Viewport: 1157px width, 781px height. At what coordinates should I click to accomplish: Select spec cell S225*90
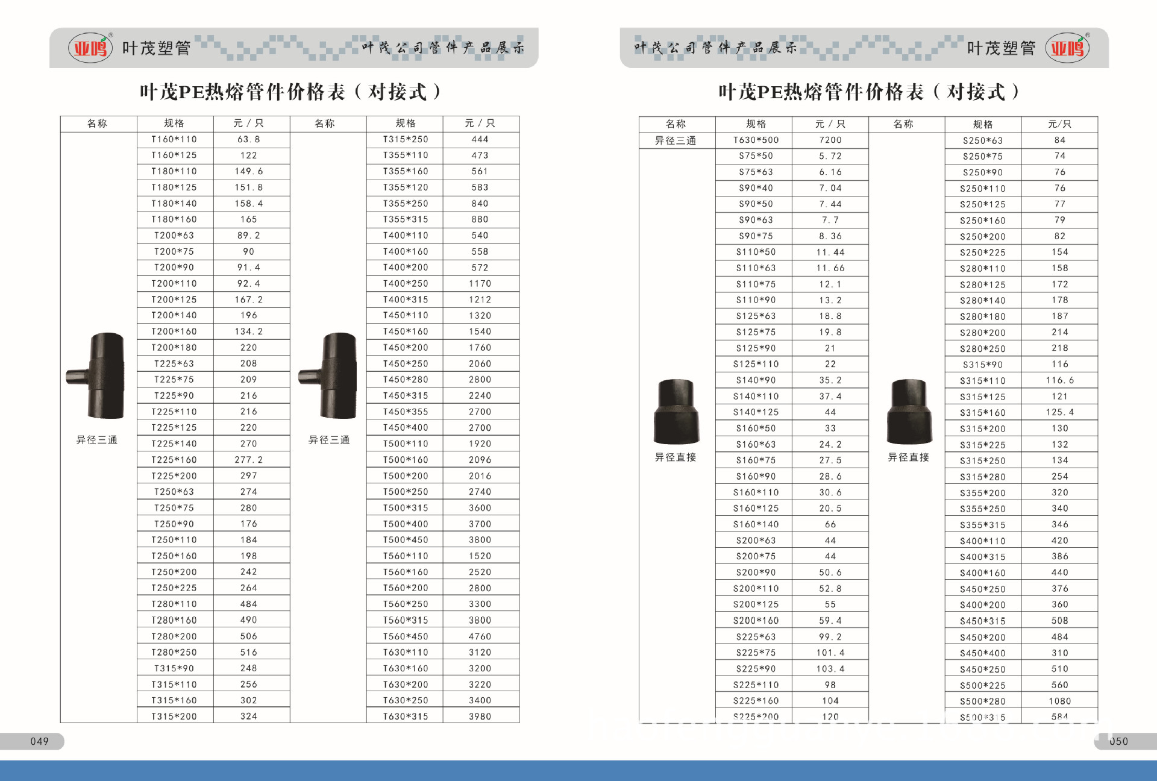[754, 669]
